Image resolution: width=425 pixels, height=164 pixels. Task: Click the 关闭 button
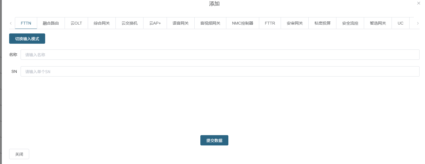click(19, 154)
